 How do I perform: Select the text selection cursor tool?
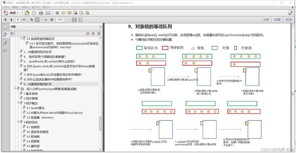click(31, 20)
